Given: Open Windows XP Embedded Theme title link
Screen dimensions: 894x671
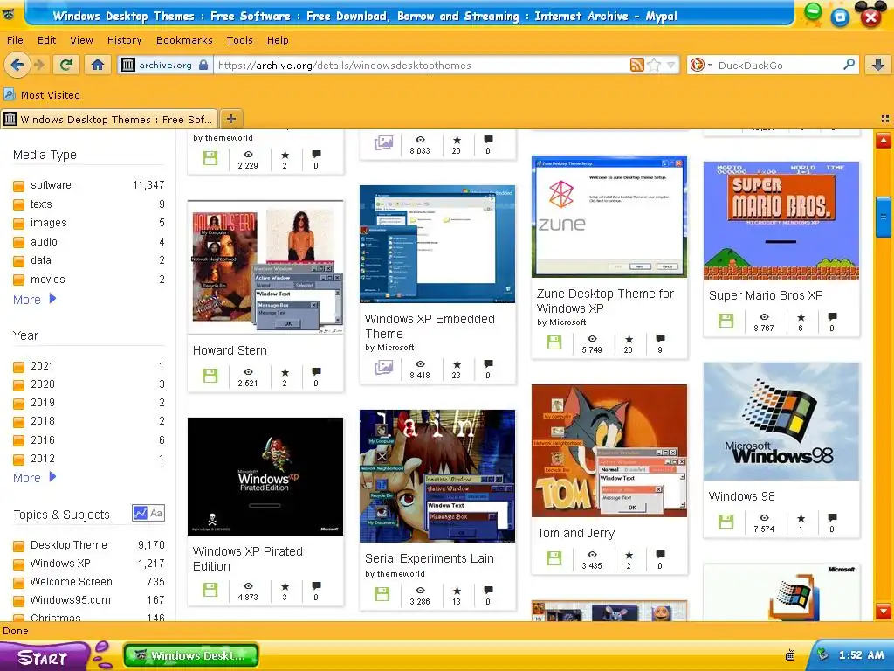Looking at the screenshot, I should pyautogui.click(x=430, y=327).
